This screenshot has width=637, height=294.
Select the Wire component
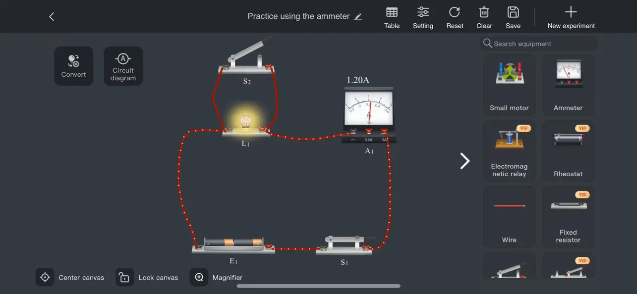pos(509,217)
